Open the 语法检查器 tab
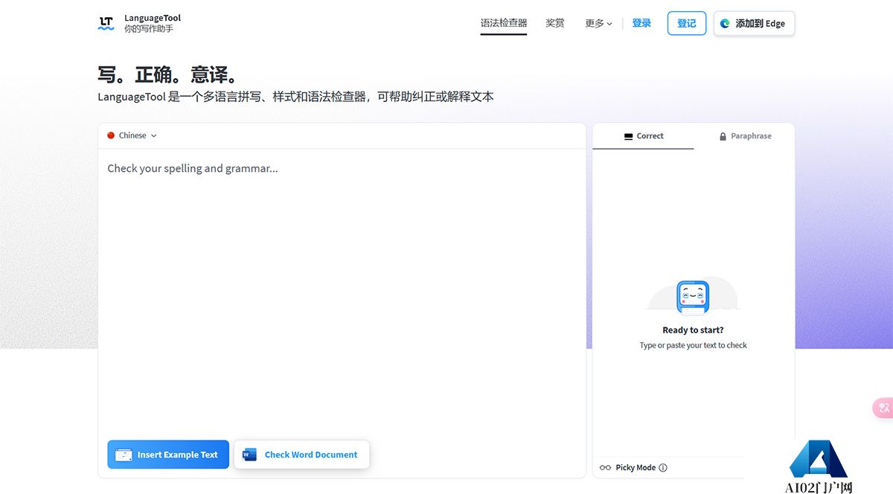This screenshot has height=494, width=893. pyautogui.click(x=504, y=23)
